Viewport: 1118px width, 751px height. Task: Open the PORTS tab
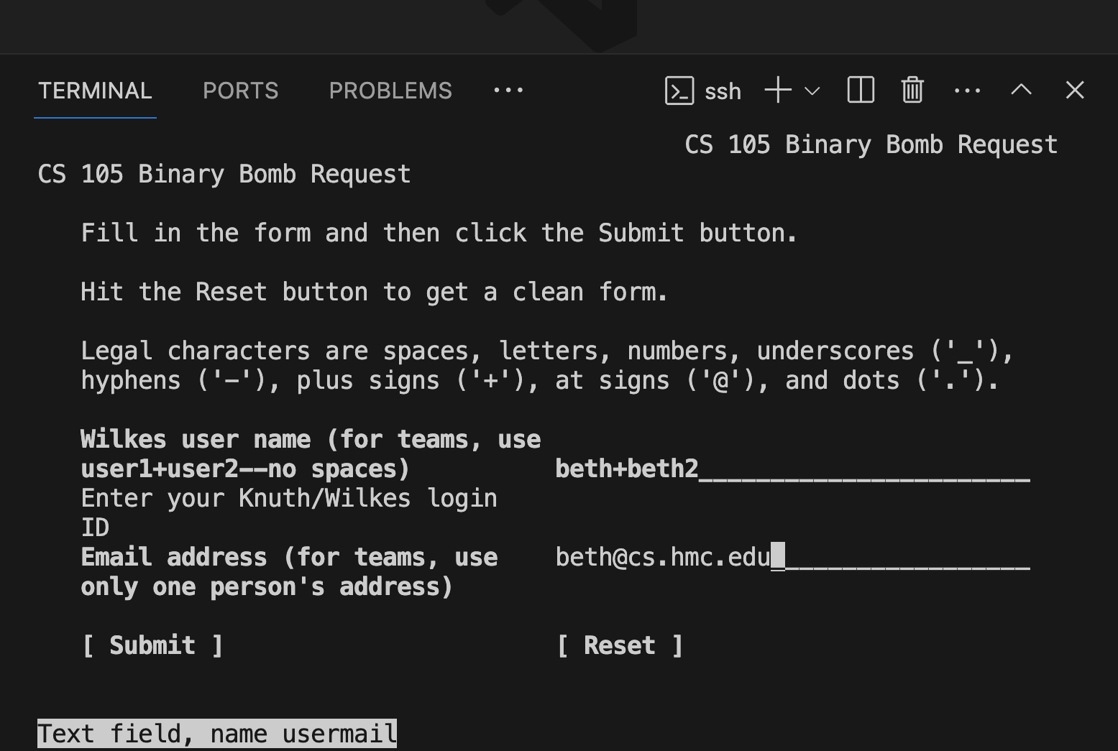click(240, 91)
